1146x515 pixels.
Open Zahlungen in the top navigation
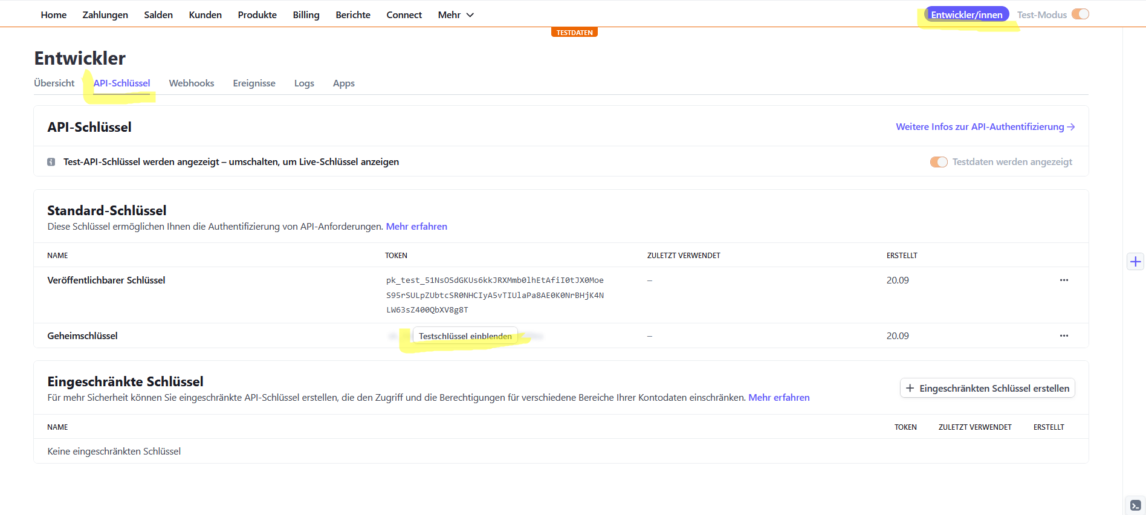(105, 15)
